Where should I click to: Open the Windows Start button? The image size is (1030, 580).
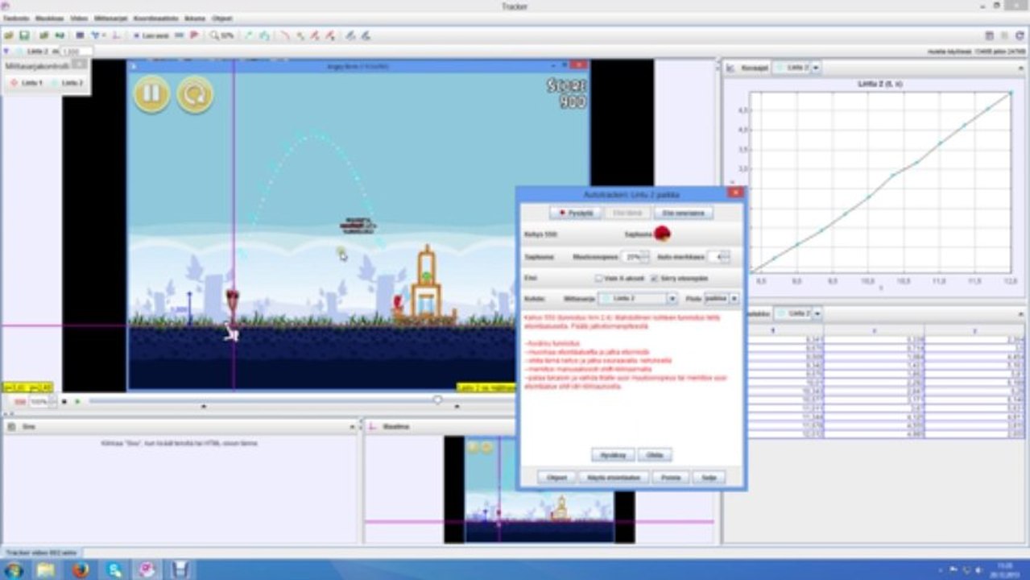point(13,570)
